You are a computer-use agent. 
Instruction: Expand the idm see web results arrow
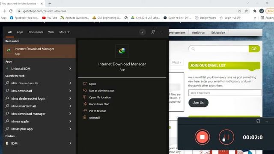click(x=70, y=83)
